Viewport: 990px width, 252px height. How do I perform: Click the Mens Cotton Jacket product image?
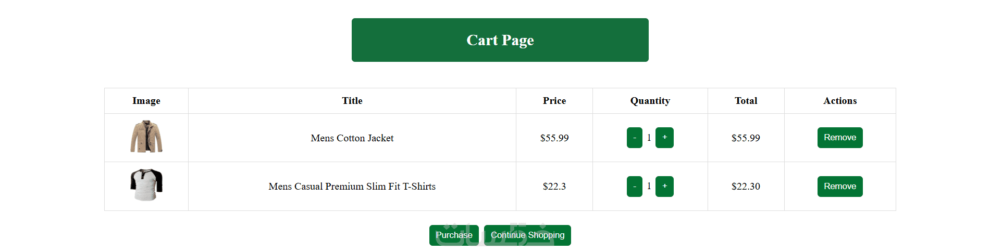(x=146, y=137)
